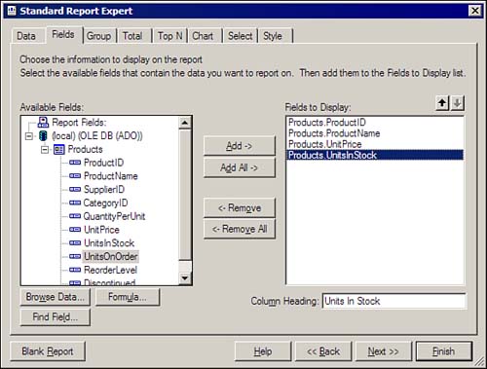Go to the Select tab
This screenshot has width=487, height=369.
pos(240,36)
